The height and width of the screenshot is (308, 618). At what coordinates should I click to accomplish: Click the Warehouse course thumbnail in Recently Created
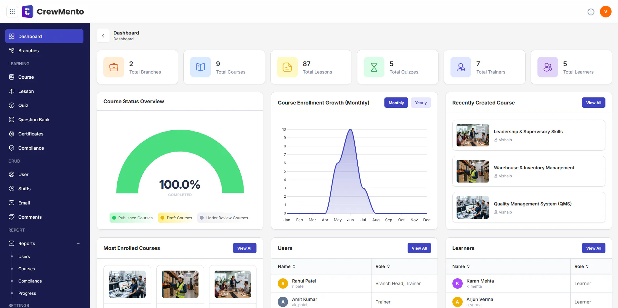(x=473, y=171)
